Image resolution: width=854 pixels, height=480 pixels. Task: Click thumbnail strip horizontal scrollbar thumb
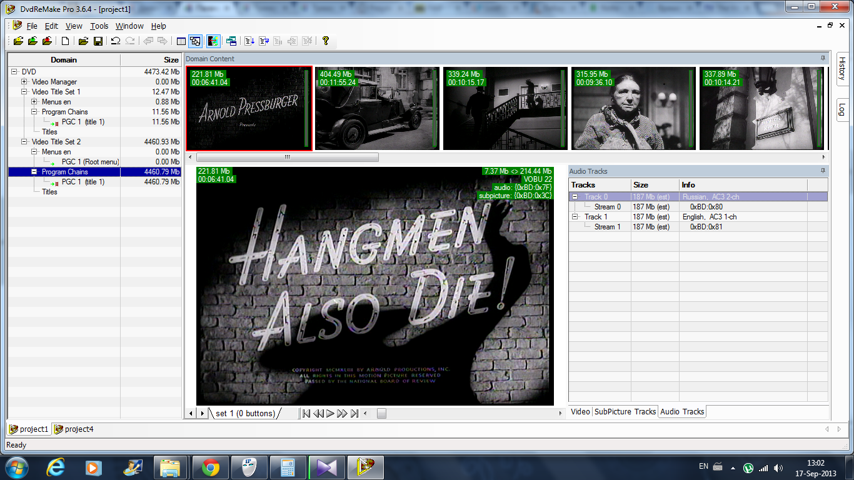(287, 157)
